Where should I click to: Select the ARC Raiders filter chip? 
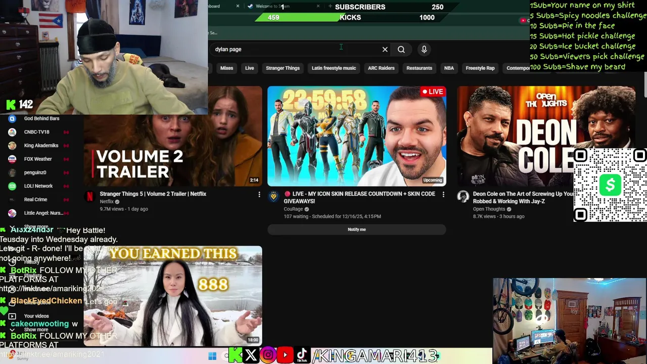click(x=381, y=68)
